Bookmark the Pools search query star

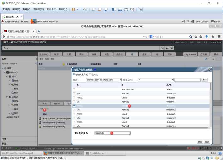tap(167, 48)
